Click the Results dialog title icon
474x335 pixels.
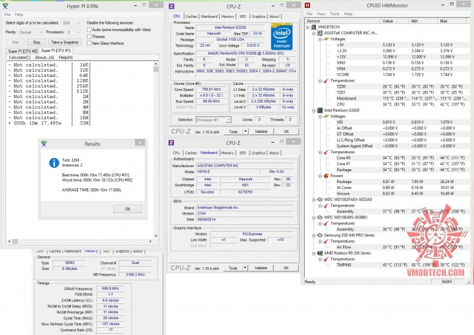click(x=44, y=144)
